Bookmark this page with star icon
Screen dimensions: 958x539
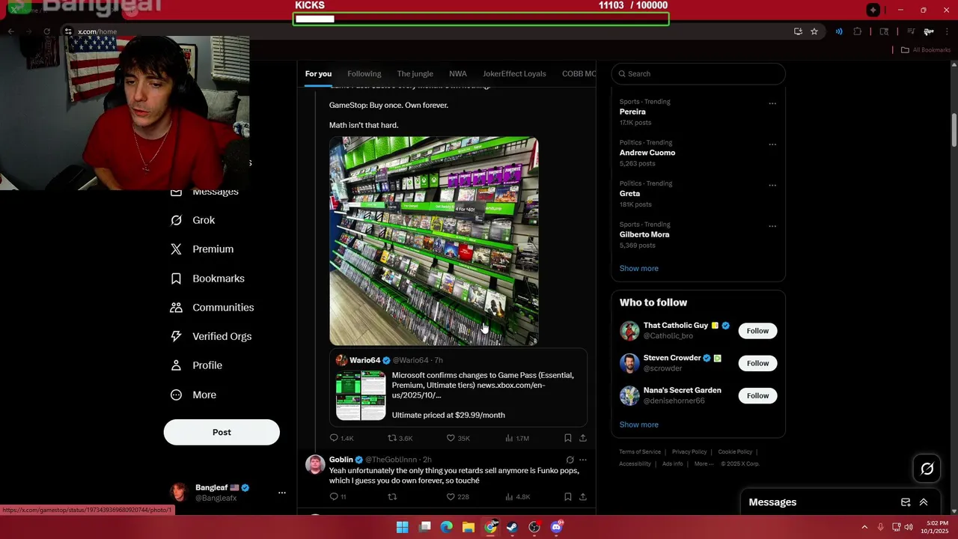(814, 31)
